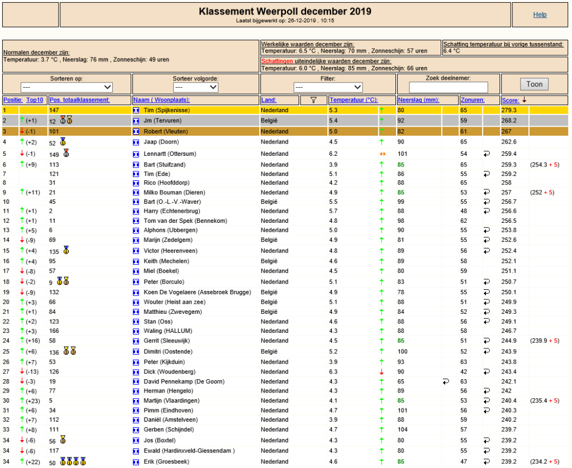572x468 pixels.
Task: Click the Top10 column link
Action: (35, 100)
